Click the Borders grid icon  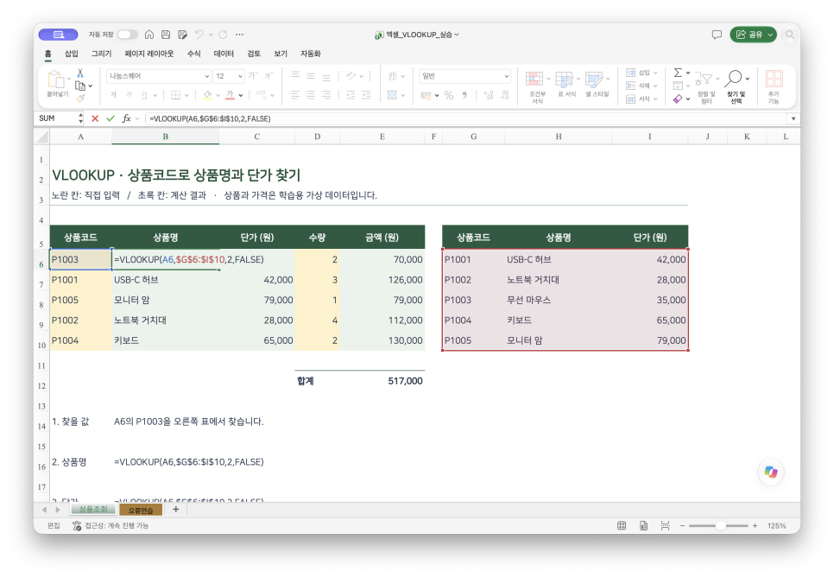point(175,95)
